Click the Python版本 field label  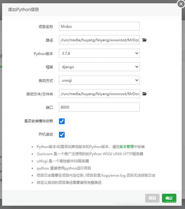click(x=43, y=54)
